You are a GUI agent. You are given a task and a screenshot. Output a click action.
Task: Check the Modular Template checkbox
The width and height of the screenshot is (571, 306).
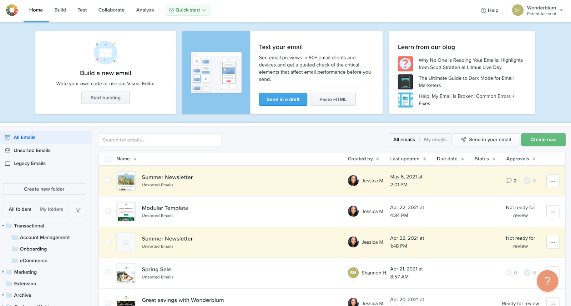point(108,211)
